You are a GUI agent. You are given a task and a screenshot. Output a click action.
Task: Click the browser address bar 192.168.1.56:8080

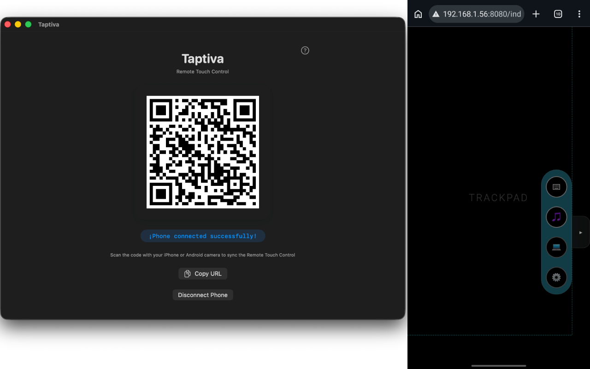click(x=478, y=14)
